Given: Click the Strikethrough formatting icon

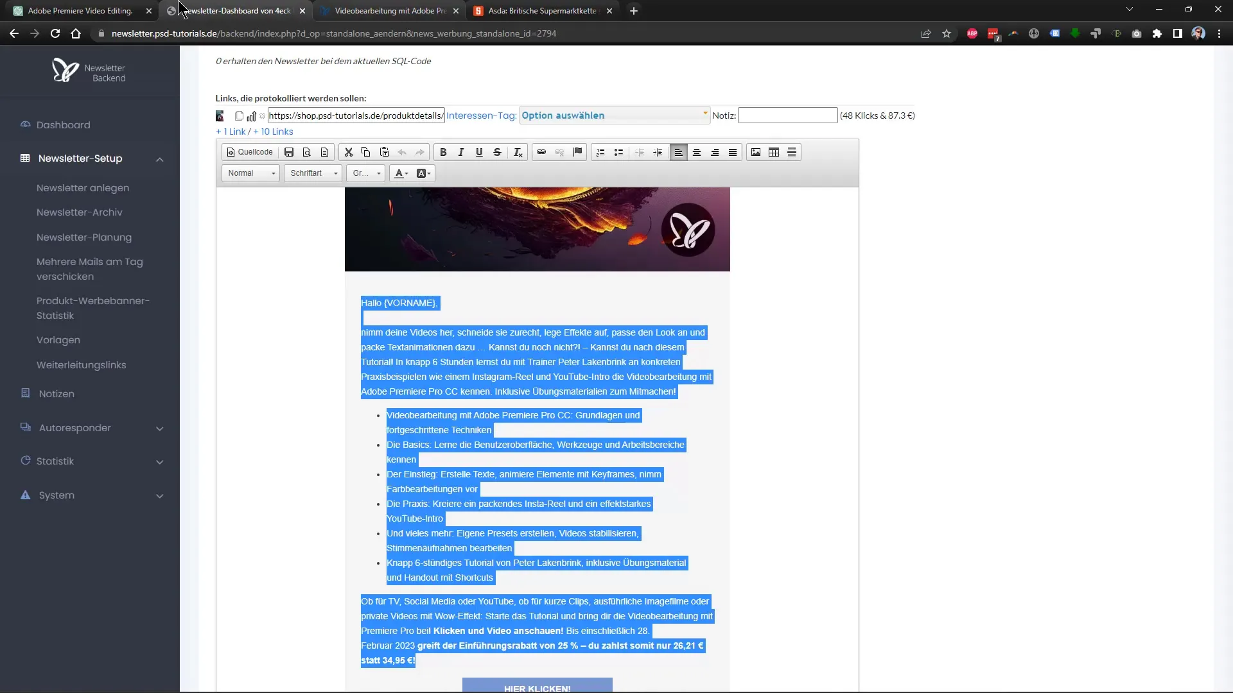Looking at the screenshot, I should [x=498, y=152].
